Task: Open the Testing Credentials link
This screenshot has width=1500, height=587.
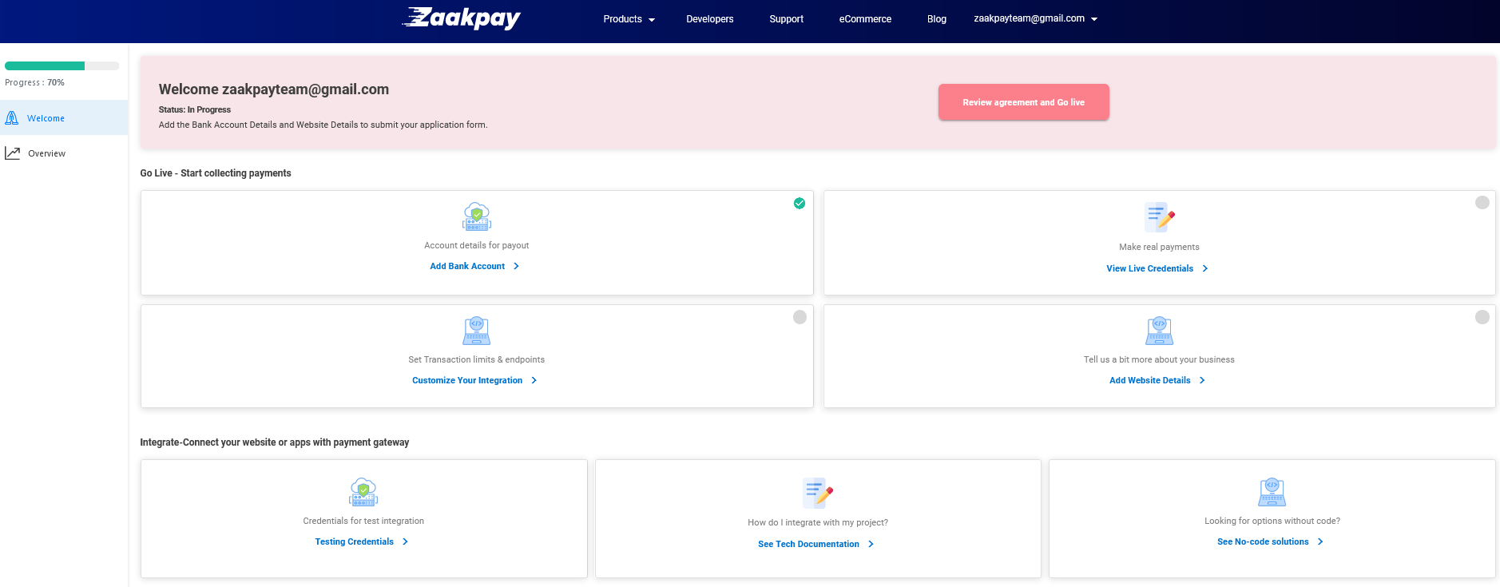Action: pyautogui.click(x=354, y=541)
